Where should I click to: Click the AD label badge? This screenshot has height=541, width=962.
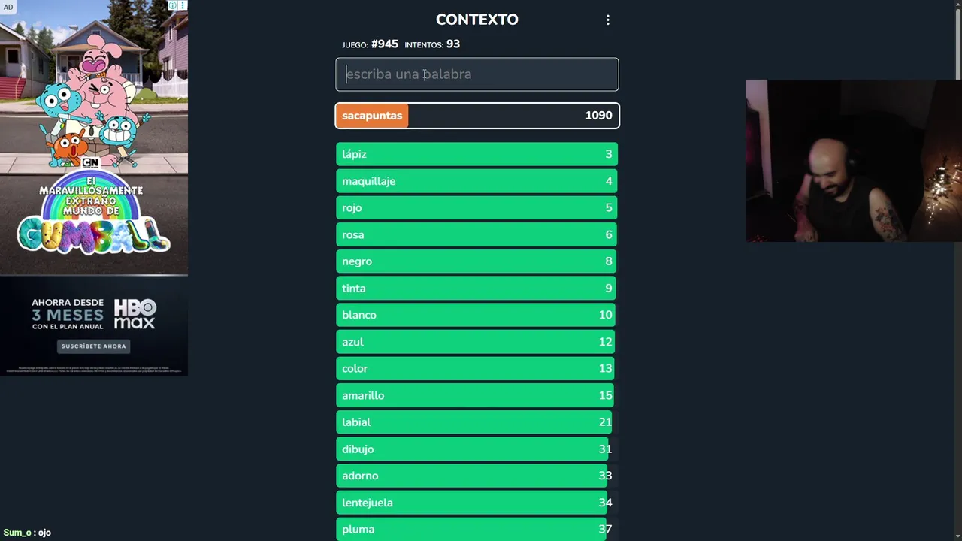click(x=8, y=7)
